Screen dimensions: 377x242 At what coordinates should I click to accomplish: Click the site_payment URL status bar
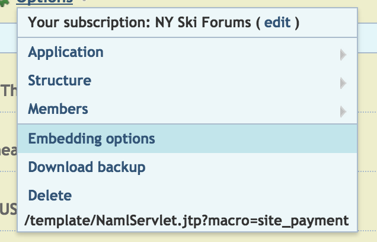click(186, 221)
